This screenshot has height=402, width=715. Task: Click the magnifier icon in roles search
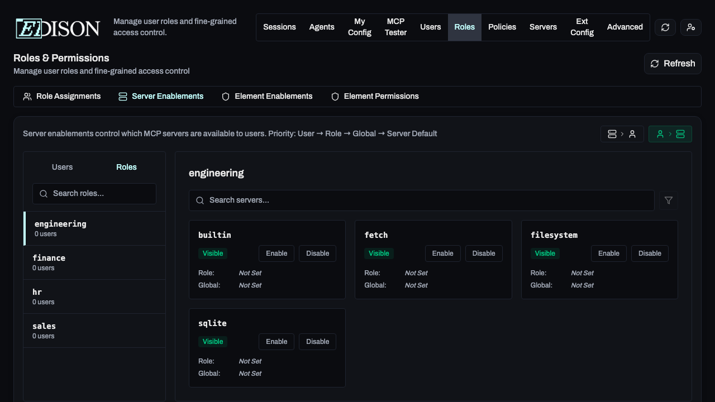coord(44,194)
